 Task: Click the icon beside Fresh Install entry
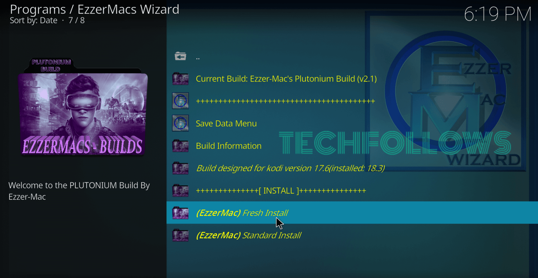181,213
